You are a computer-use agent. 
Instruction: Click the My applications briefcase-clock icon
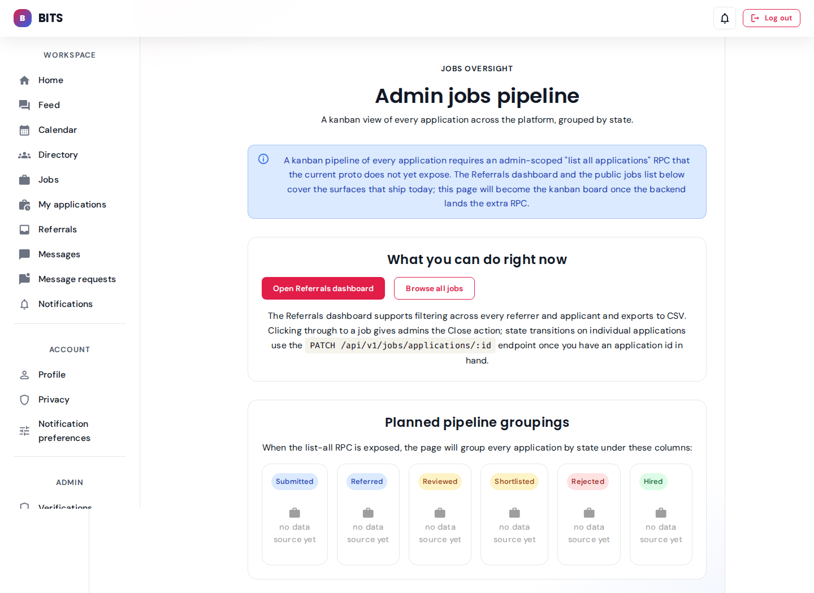tap(24, 205)
